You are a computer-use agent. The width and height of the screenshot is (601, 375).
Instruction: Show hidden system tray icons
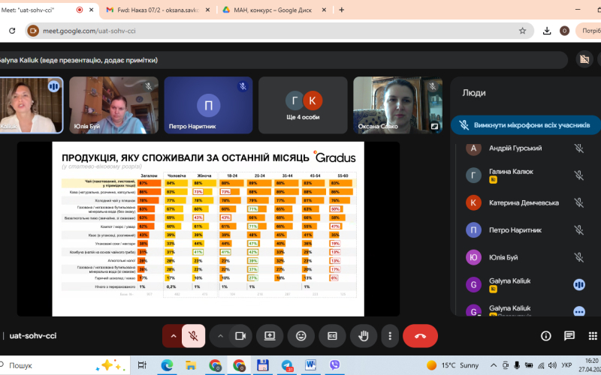point(494,365)
